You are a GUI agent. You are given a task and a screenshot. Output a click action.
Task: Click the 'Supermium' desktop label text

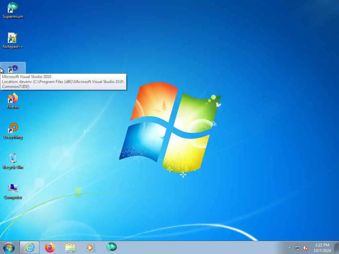pos(13,17)
